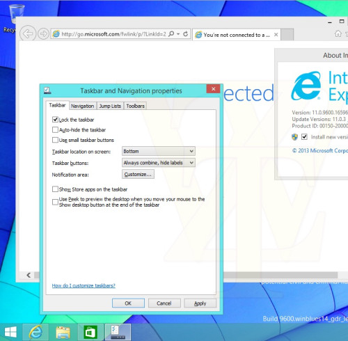Refresh the Internet Explorer page
The height and width of the screenshot is (341, 348).
click(x=186, y=34)
